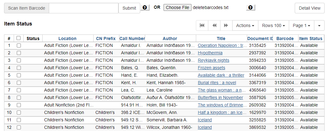
Task: Open the Actions dropdown menu
Action: point(245,25)
